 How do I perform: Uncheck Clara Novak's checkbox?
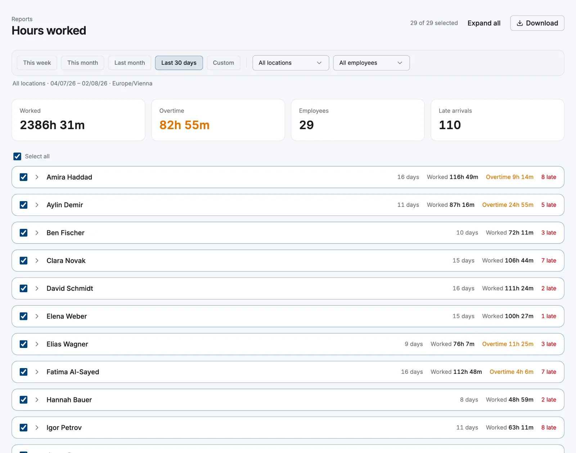coord(23,261)
